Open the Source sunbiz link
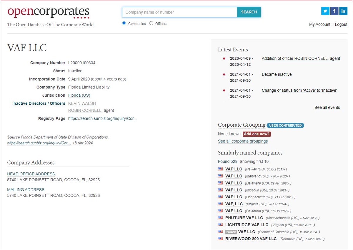 39,143
